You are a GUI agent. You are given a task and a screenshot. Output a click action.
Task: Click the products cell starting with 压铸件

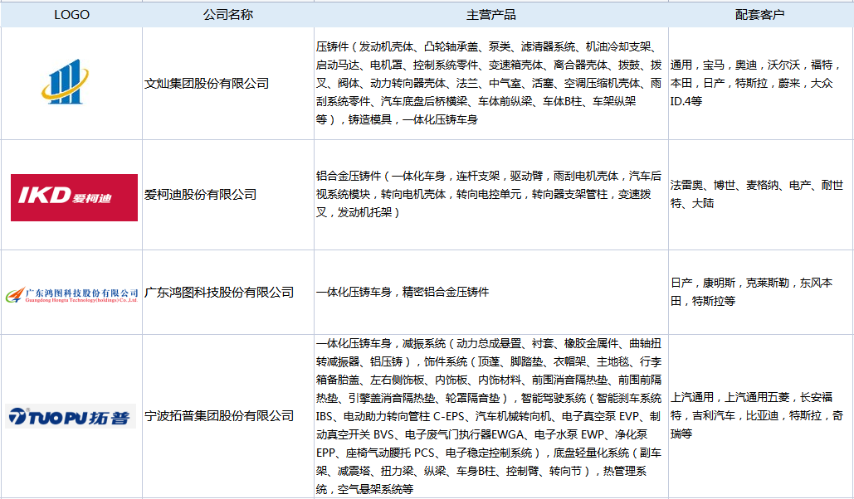click(491, 83)
